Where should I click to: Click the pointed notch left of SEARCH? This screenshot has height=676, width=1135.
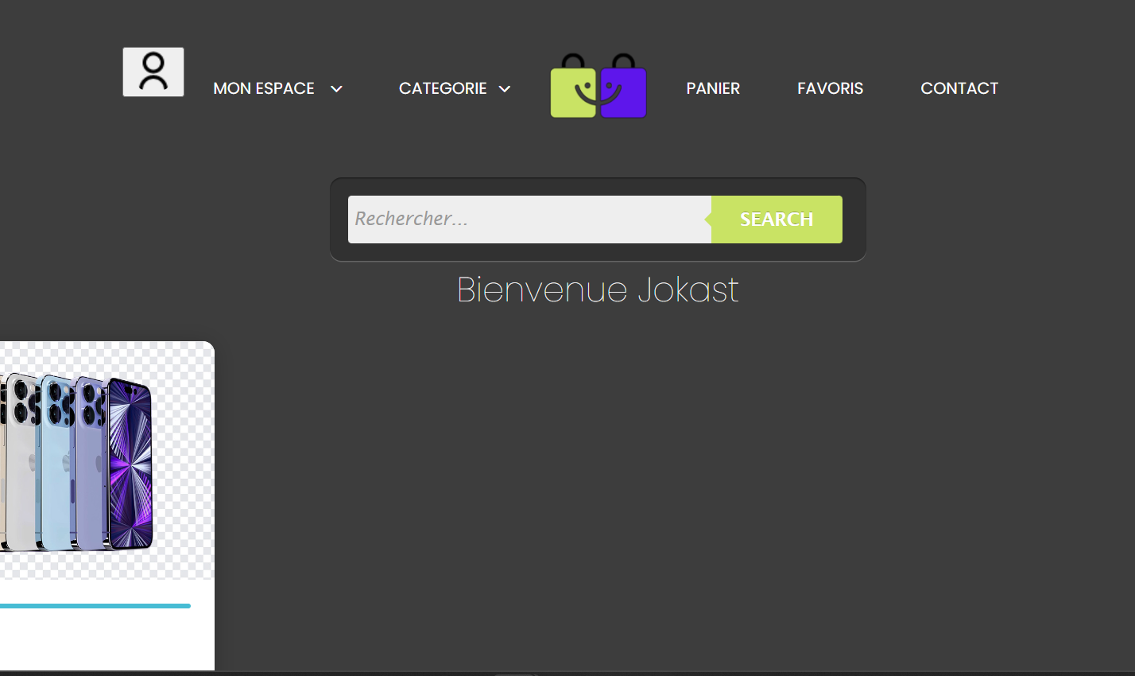click(707, 220)
